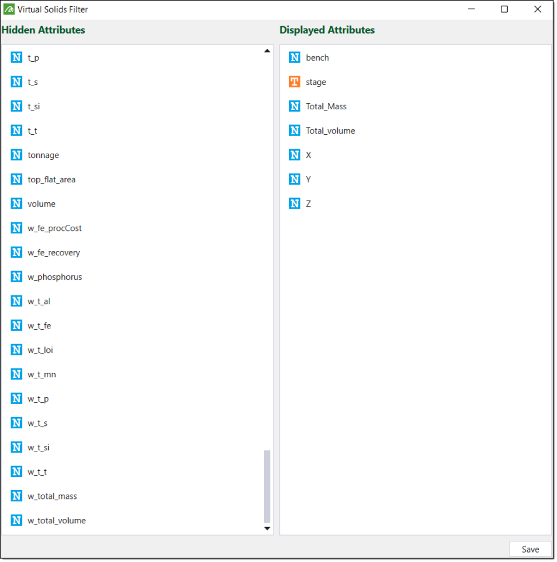This screenshot has width=557, height=562.
Task: Select the w_t_al attribute
Action: coord(39,302)
